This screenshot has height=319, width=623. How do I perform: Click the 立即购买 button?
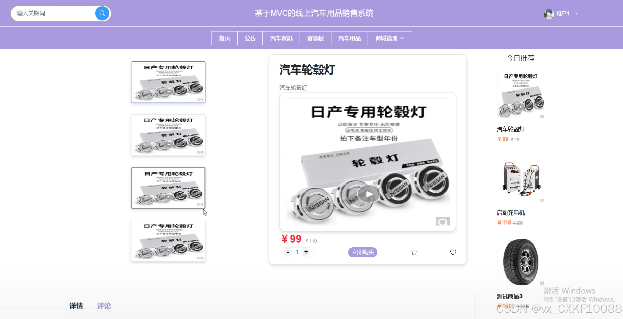tap(363, 252)
